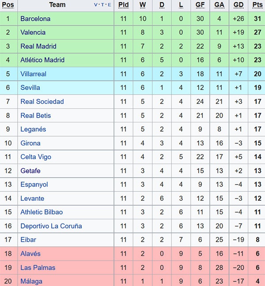The width and height of the screenshot is (265, 286).
Task: Click the T (talk) link in header
Action: 103,5
